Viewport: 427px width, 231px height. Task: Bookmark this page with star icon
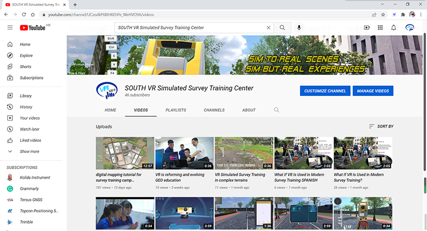383,15
